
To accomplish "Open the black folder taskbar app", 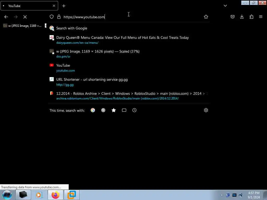I will [23, 195].
